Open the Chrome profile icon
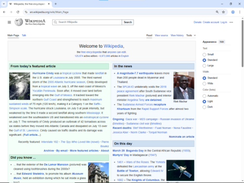Screen dimensions: 244x183 [x=233, y=12]
